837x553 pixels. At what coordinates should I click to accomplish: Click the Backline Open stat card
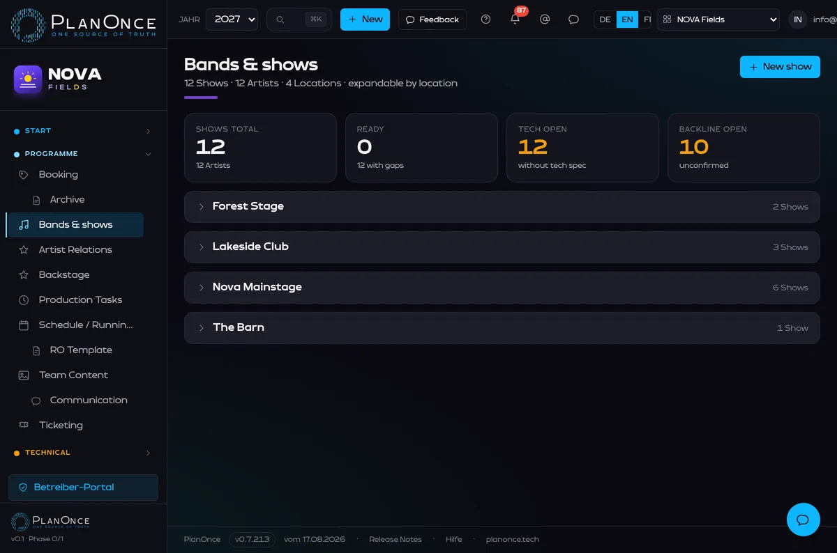click(x=744, y=148)
